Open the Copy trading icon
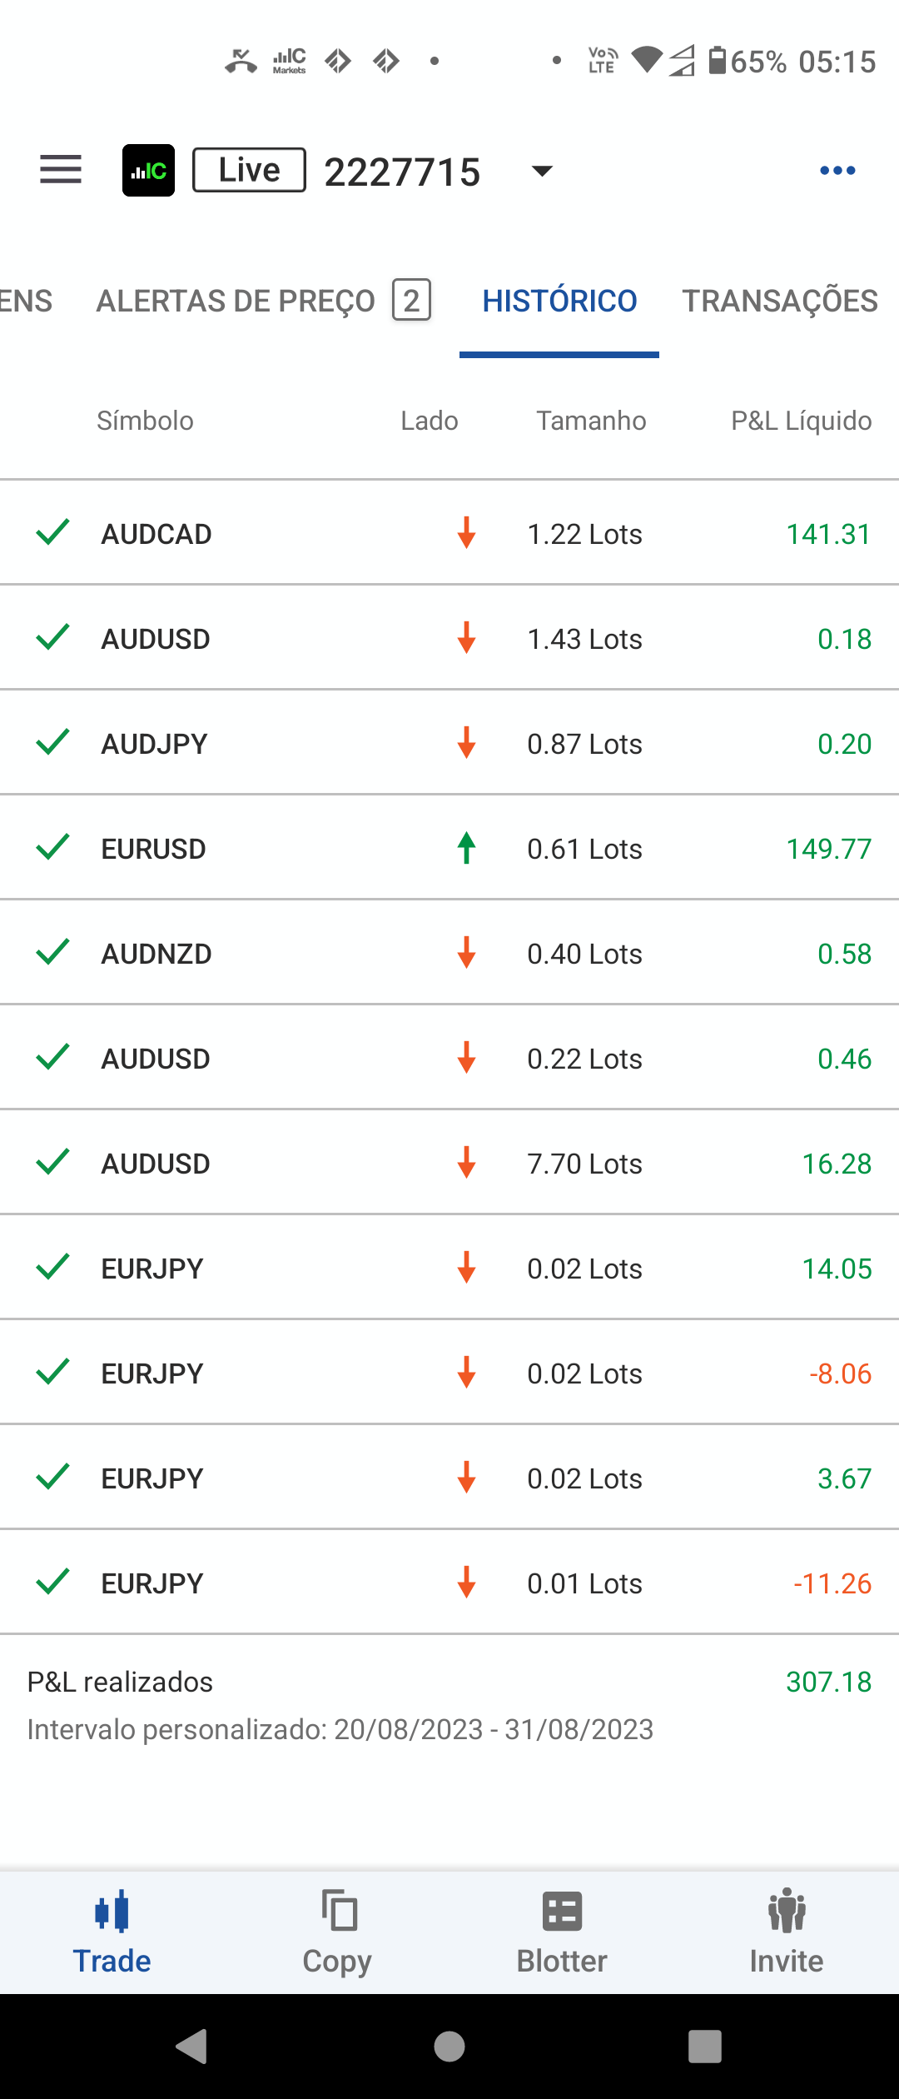 (340, 1911)
